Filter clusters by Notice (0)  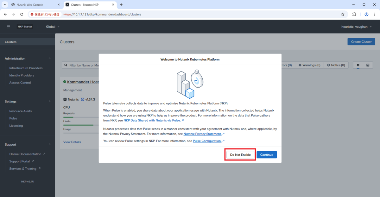pos(336,65)
